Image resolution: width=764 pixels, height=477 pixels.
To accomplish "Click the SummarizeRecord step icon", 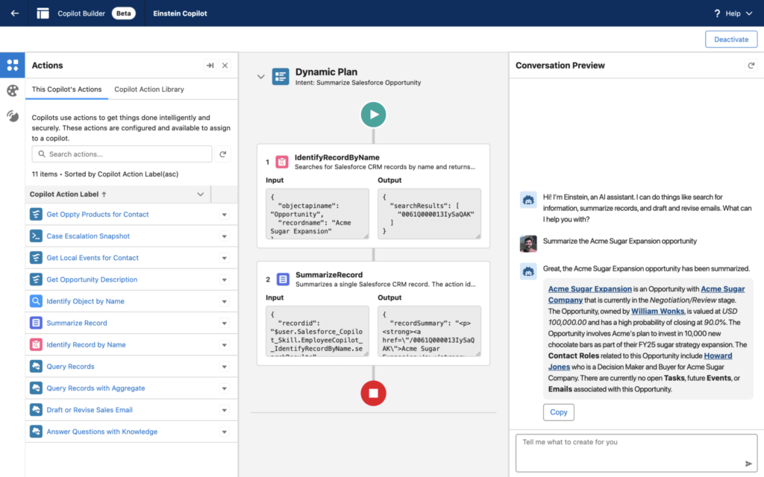I will pyautogui.click(x=283, y=279).
